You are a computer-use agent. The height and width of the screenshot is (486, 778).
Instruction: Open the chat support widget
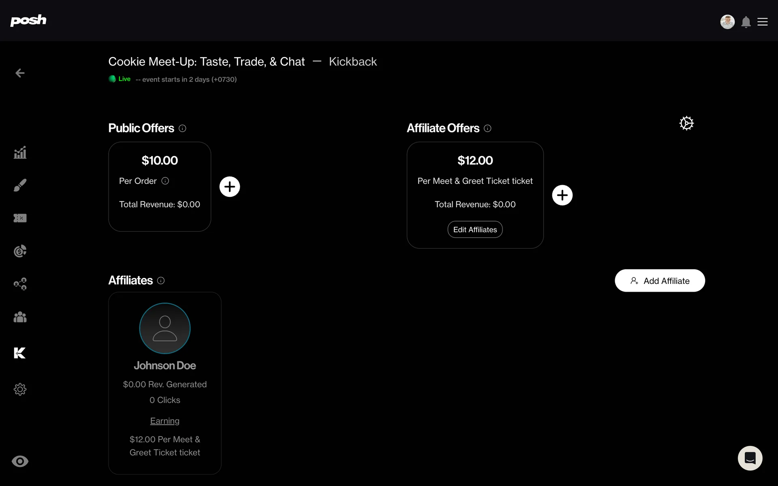(x=750, y=458)
